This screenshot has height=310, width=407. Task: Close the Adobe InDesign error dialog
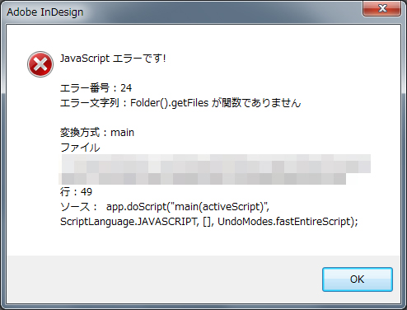click(382, 8)
